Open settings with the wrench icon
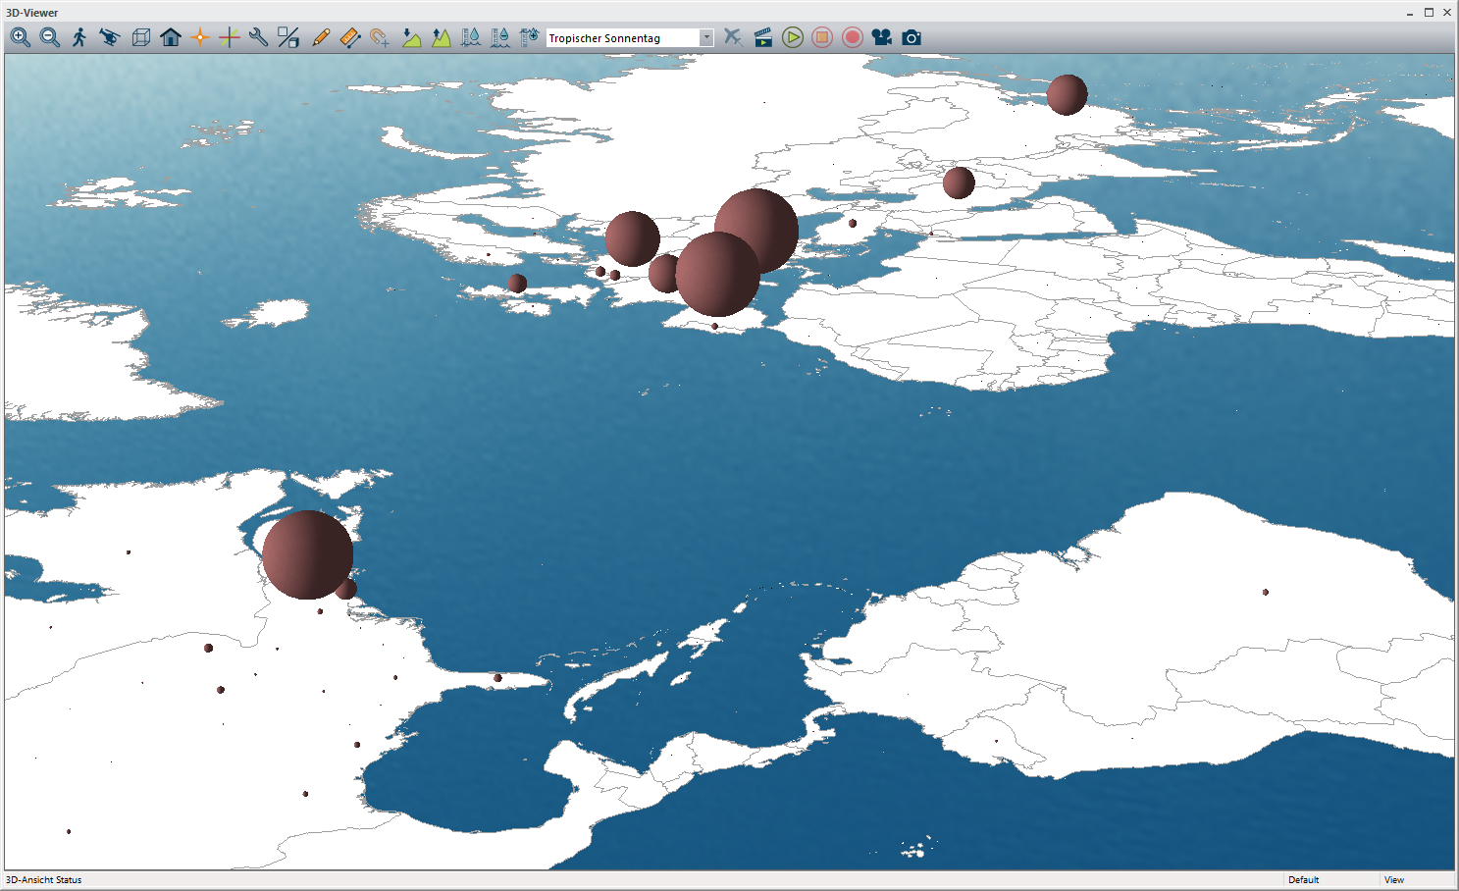 point(259,37)
